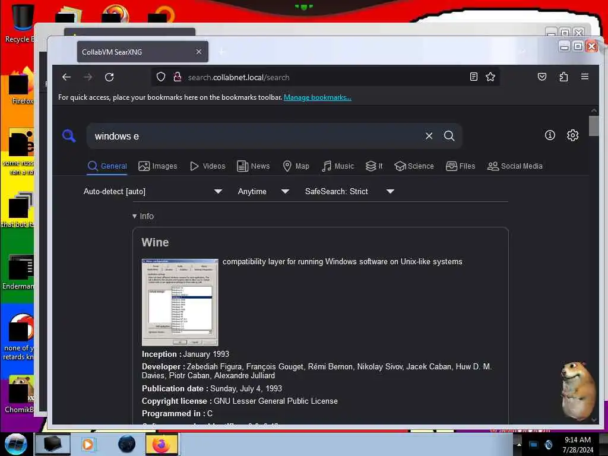Switch to the It search tab
The height and width of the screenshot is (456, 608).
pyautogui.click(x=374, y=166)
